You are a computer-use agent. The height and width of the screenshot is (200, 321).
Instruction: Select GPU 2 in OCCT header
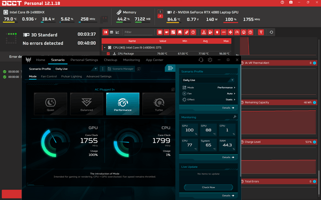click(x=160, y=16)
